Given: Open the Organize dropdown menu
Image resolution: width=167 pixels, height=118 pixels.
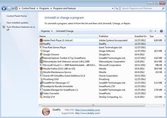Looking at the screenshot, I should coord(47,31).
